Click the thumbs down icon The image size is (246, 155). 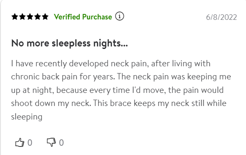51,142
